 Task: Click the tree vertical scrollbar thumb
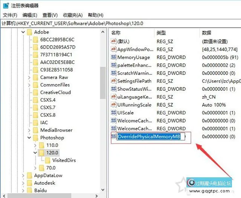[103, 83]
